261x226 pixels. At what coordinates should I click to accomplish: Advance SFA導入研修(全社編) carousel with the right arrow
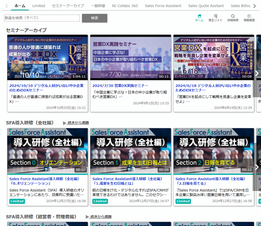pos(257,167)
